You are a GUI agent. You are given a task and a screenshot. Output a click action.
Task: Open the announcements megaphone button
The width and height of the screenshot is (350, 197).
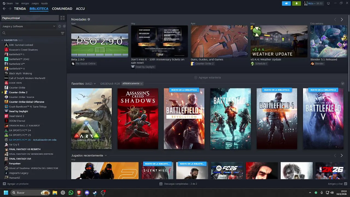point(286,3)
